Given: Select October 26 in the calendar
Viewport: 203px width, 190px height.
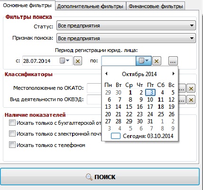Looking at the screenshot, I should [x=171, y=114].
